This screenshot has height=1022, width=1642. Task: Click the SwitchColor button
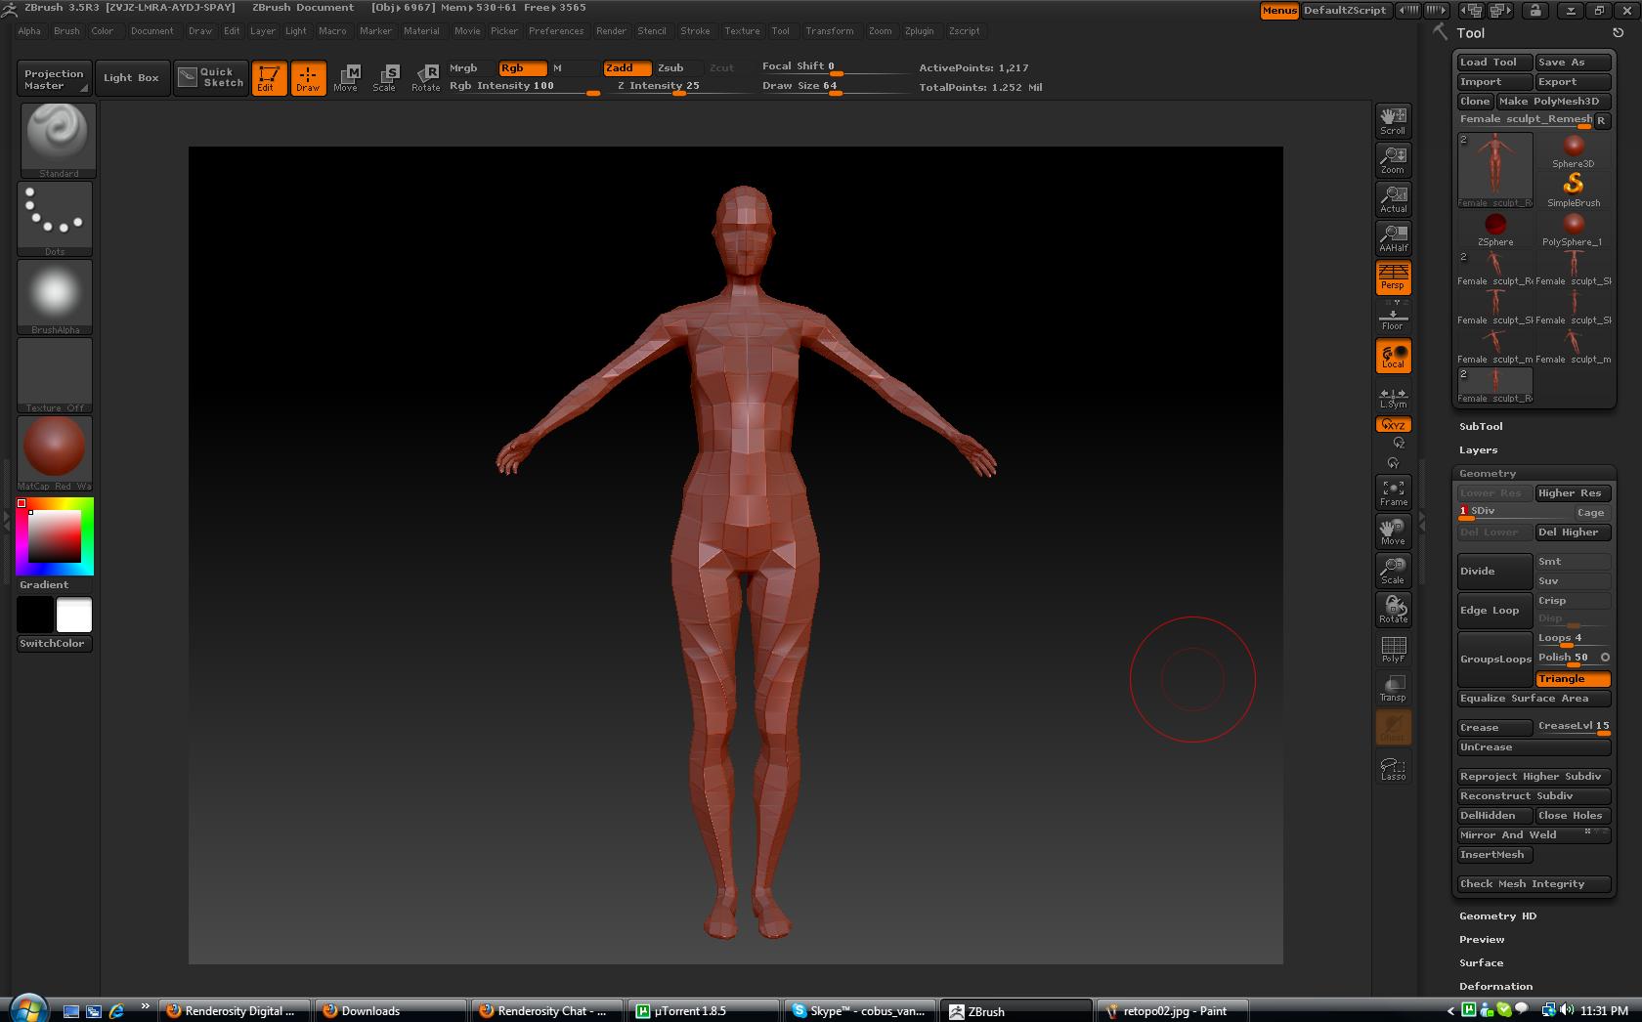point(54,644)
